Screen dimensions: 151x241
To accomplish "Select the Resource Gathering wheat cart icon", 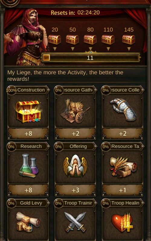I will [75, 111].
